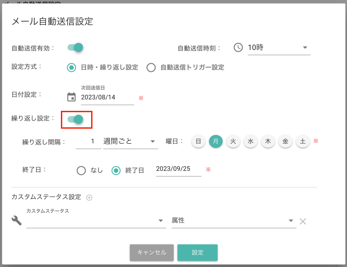Open the 10時 send time dropdown
Image resolution: width=347 pixels, height=267 pixels.
(x=279, y=48)
